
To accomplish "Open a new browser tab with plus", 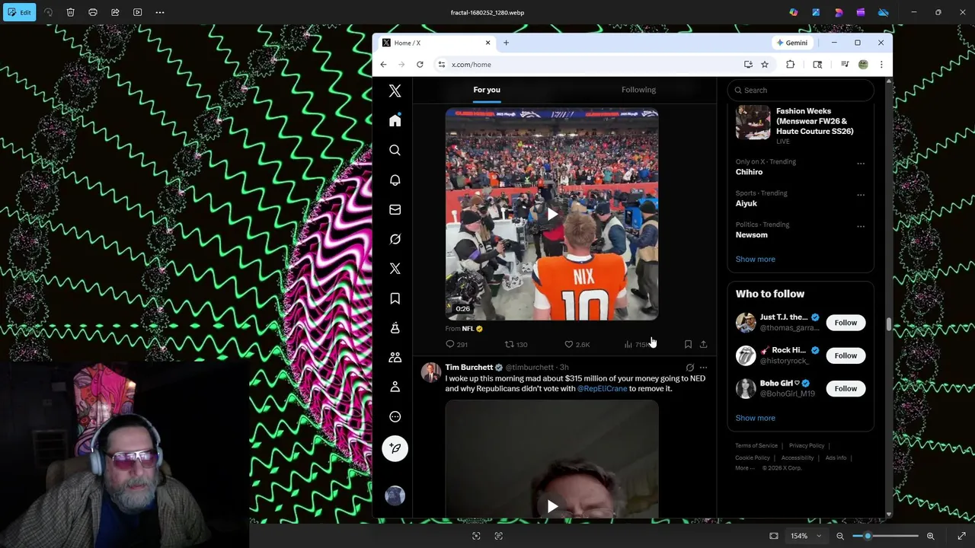I will tap(507, 43).
